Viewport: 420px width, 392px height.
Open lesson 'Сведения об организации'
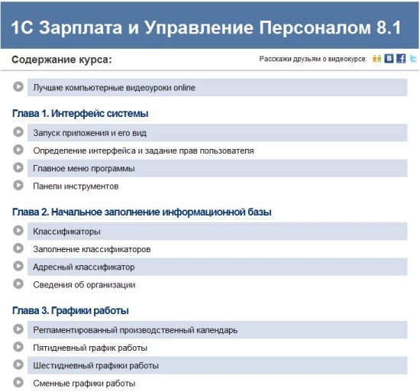[84, 285]
